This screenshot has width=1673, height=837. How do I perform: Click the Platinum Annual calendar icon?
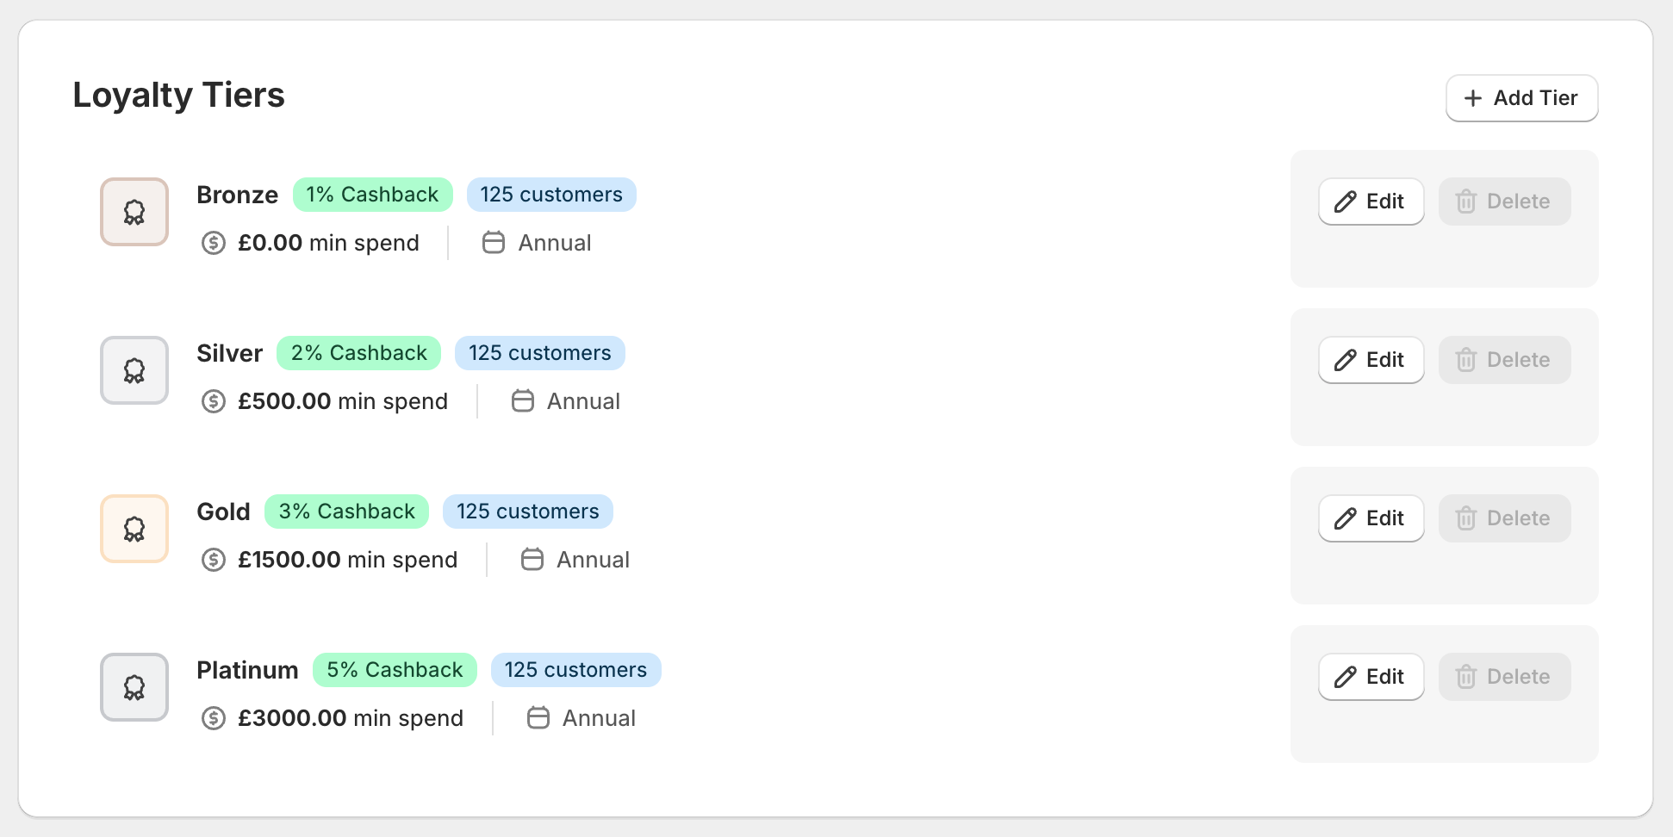tap(538, 718)
